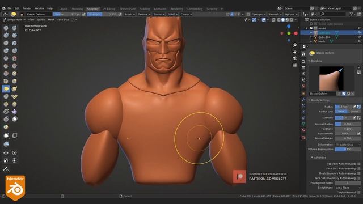
Task: Select the Scale transform tool
Action: 6,160
